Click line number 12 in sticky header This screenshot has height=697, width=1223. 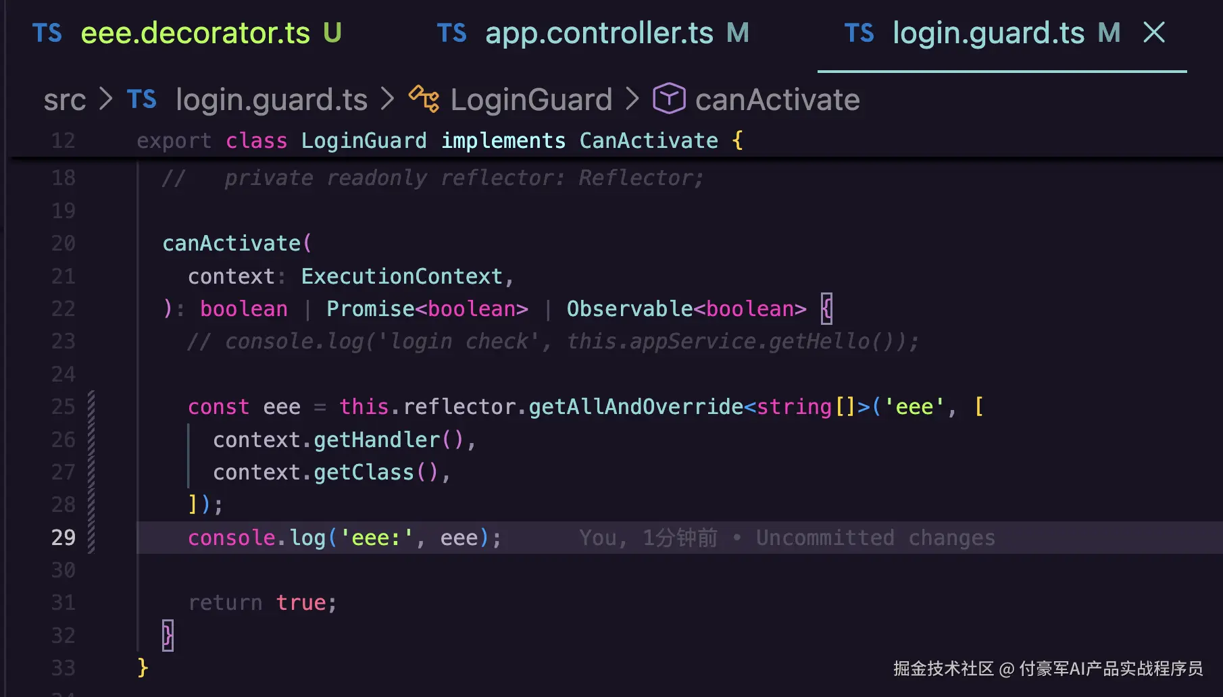pos(64,140)
